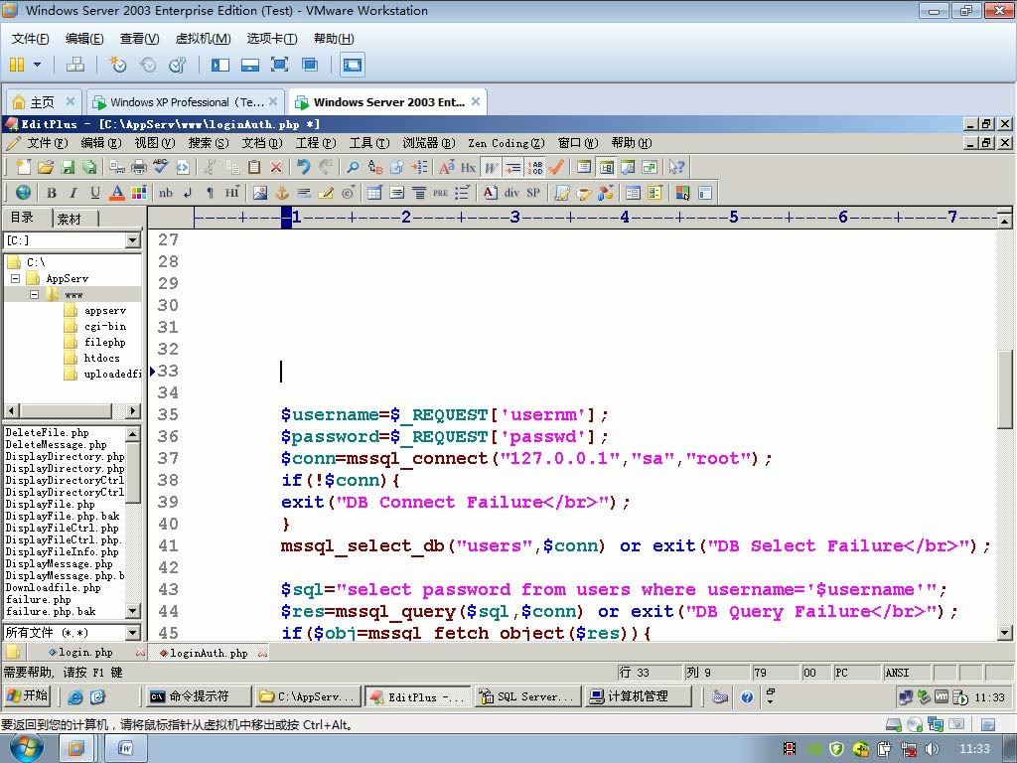Click the PRE preformatted tag icon
The height and width of the screenshot is (763, 1017).
pyautogui.click(x=440, y=192)
